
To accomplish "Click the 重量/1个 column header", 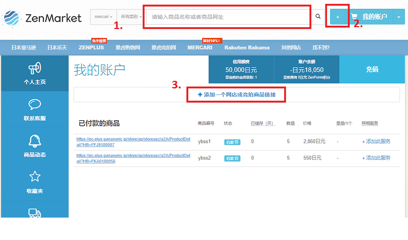I will pyautogui.click(x=344, y=123).
